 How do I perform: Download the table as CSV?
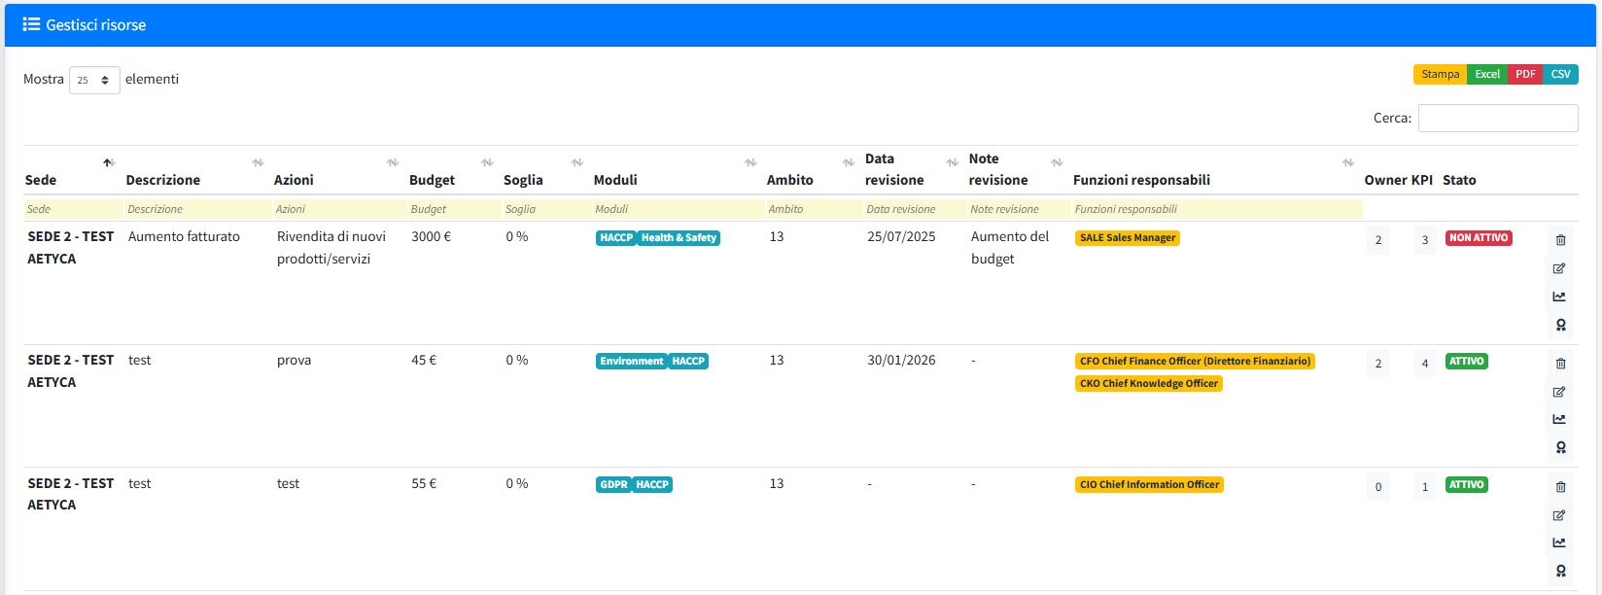coord(1560,74)
